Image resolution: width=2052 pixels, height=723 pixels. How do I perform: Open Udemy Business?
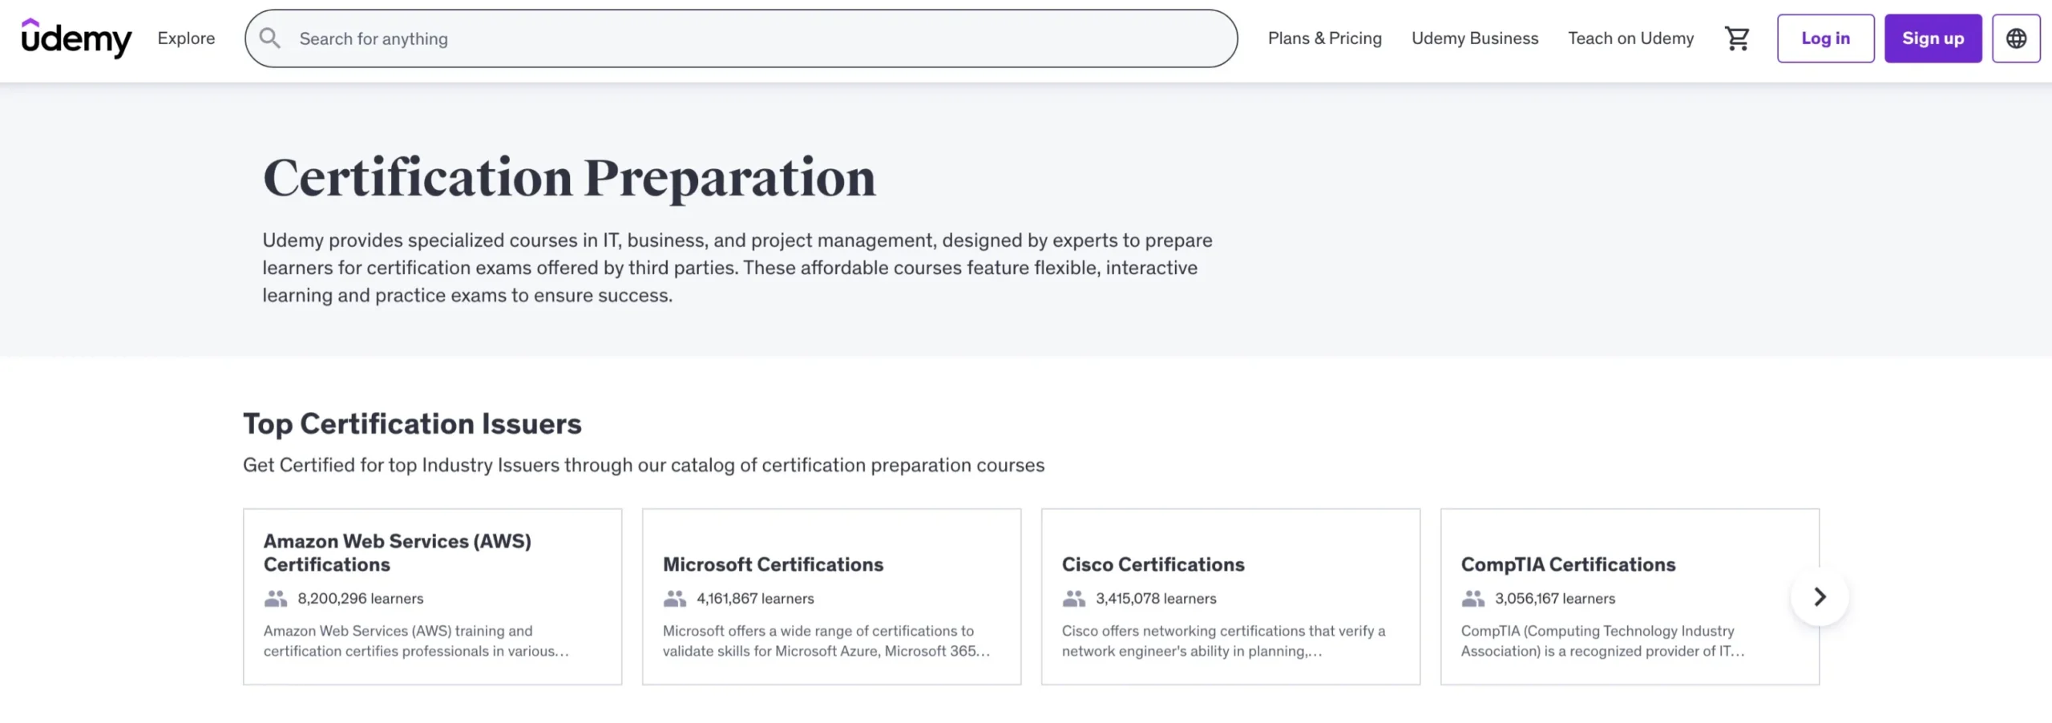tap(1474, 38)
